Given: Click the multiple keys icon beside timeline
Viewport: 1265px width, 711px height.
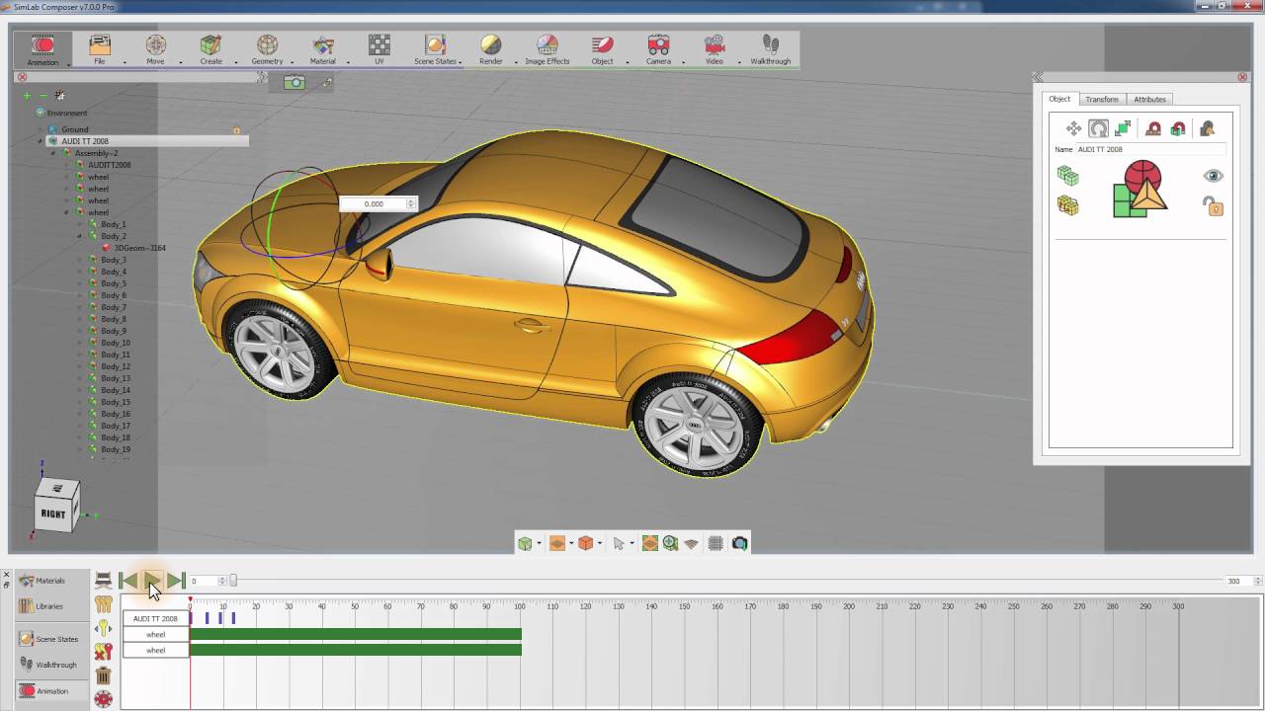Looking at the screenshot, I should [x=103, y=604].
